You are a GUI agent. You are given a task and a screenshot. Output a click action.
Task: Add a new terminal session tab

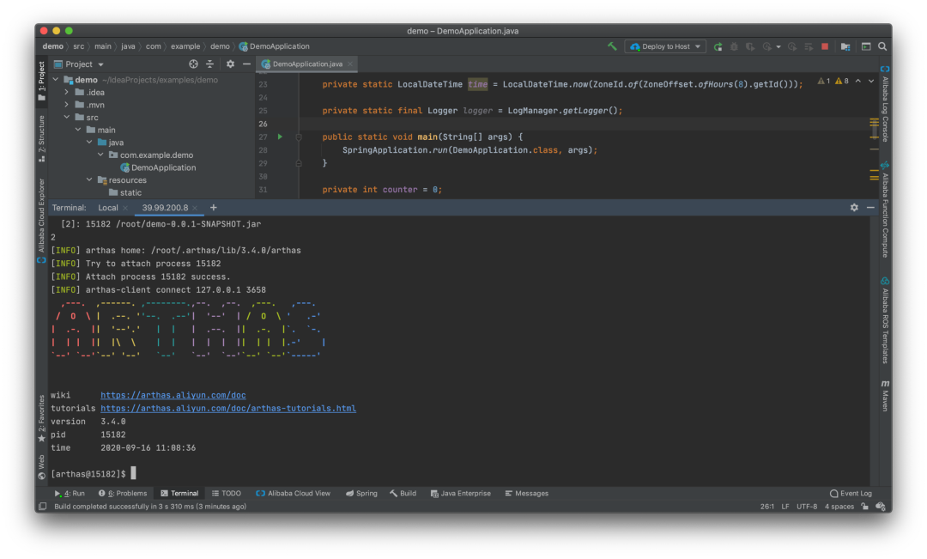(214, 208)
